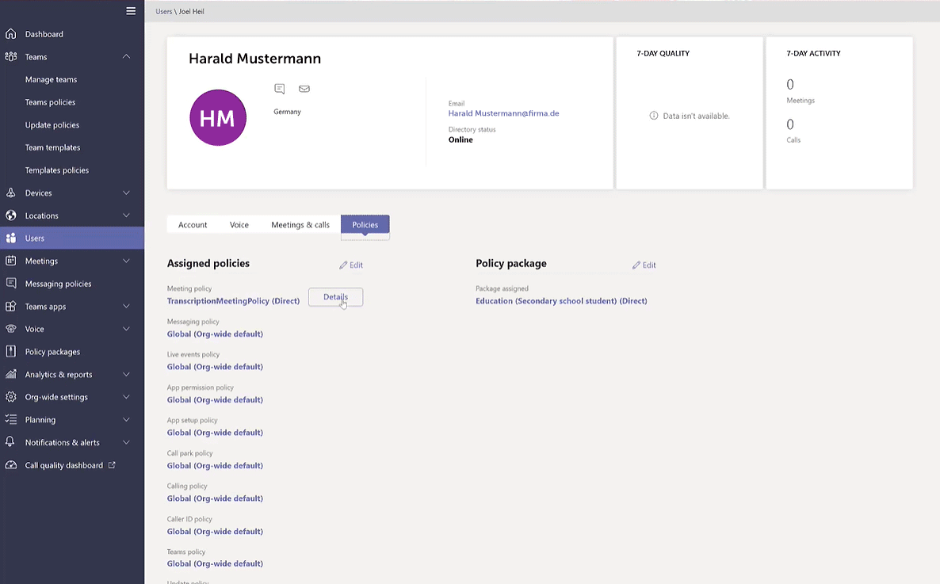This screenshot has width=940, height=584.
Task: Open the Meetings & calls tab
Action: 300,225
